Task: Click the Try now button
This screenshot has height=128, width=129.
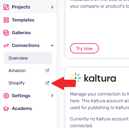Action: (x=84, y=48)
